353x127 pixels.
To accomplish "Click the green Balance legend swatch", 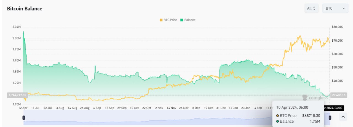I will (x=182, y=20).
